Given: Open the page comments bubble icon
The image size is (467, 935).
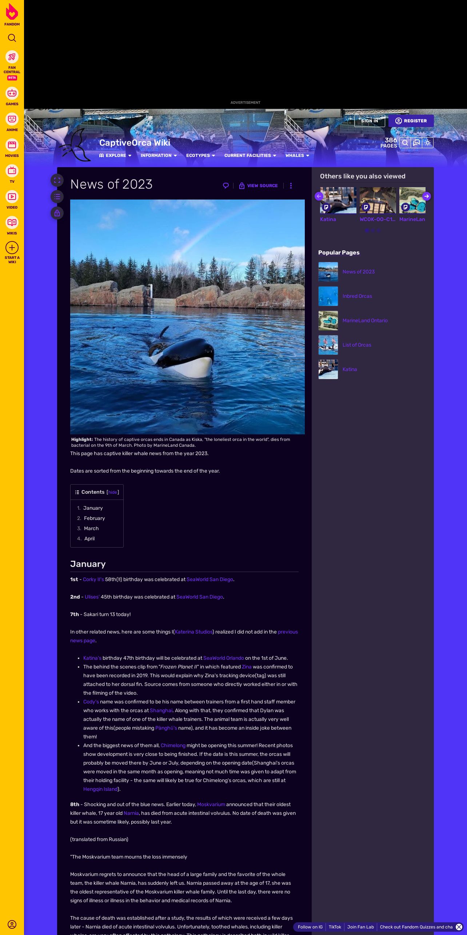Looking at the screenshot, I should 226,186.
